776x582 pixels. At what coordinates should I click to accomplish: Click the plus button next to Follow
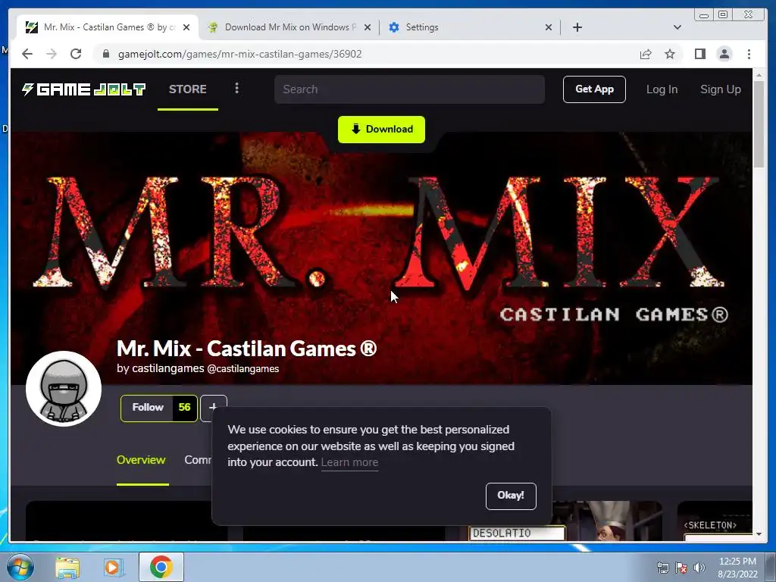pyautogui.click(x=213, y=407)
